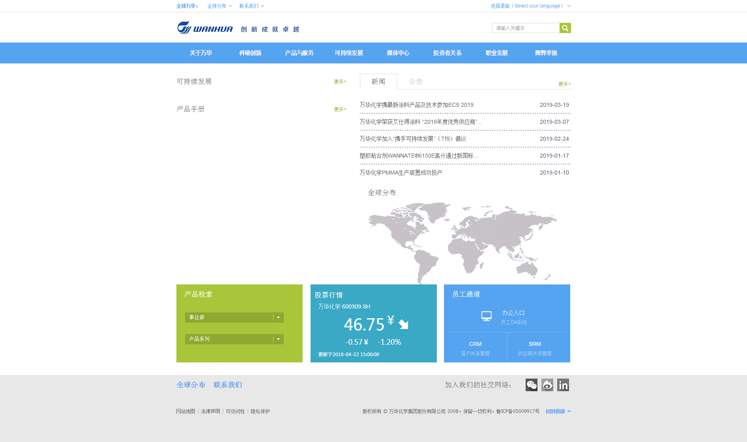The height and width of the screenshot is (442, 747).
Task: Open the 科研创新 menu
Action: click(x=250, y=53)
